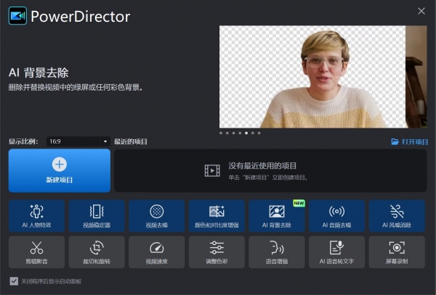Launch the 视频稳定器 tool
Image resolution: width=436 pixels, height=295 pixels.
[97, 216]
